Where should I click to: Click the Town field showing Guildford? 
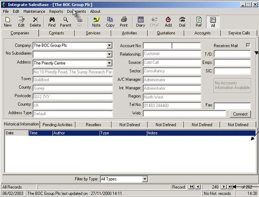pyautogui.click(x=73, y=80)
